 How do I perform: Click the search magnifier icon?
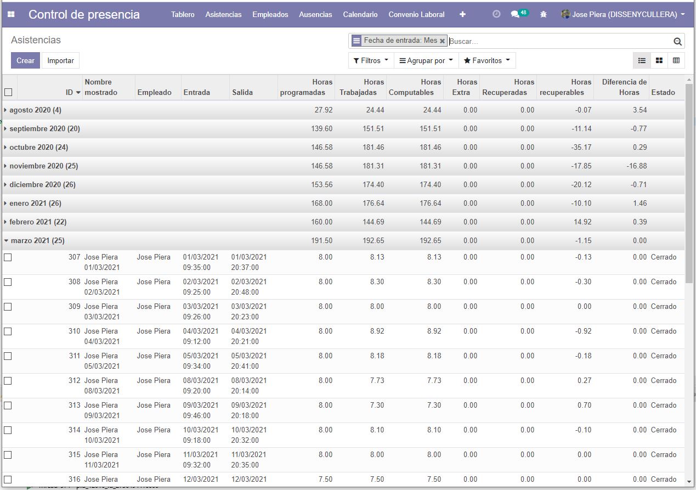pyautogui.click(x=677, y=42)
